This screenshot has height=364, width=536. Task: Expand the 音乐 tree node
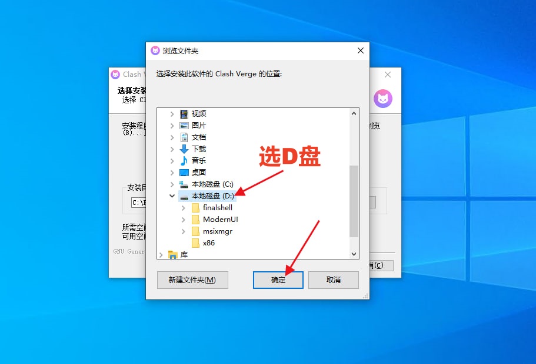point(172,161)
